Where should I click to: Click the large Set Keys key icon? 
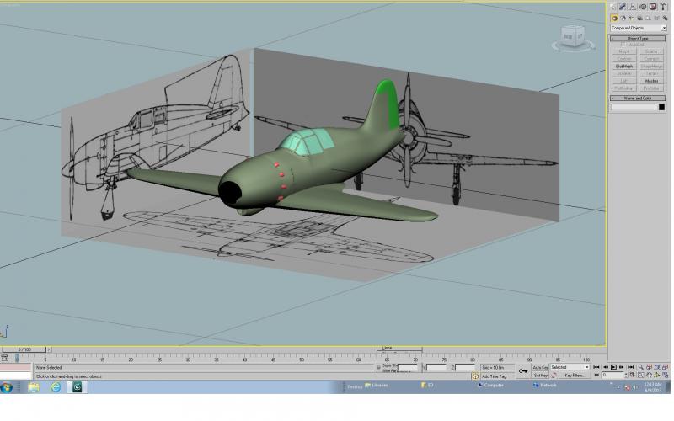point(523,371)
